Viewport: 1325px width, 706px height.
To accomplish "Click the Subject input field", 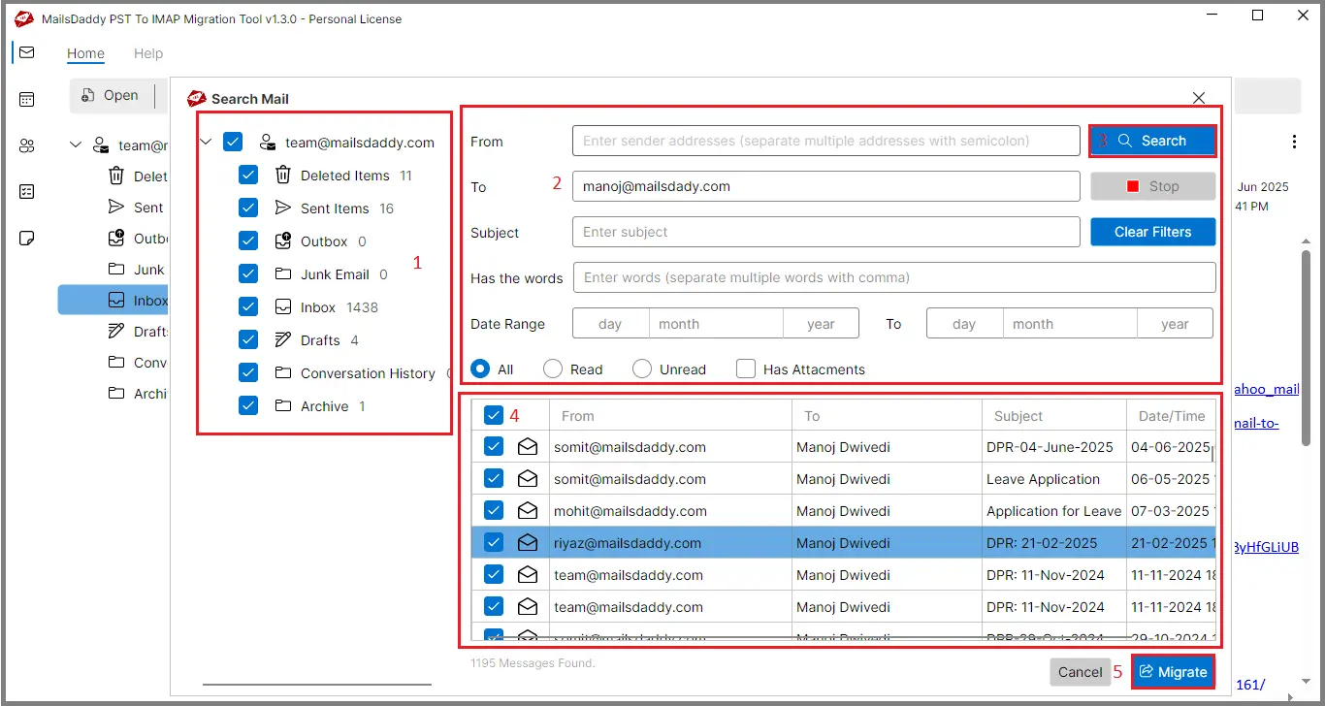I will click(825, 232).
